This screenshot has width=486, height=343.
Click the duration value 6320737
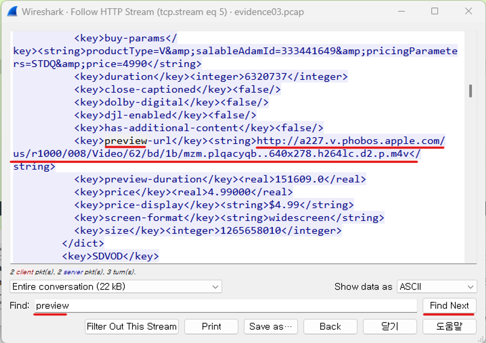265,77
